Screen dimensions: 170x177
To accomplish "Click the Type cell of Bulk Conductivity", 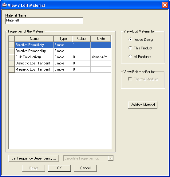I will coord(63,57).
